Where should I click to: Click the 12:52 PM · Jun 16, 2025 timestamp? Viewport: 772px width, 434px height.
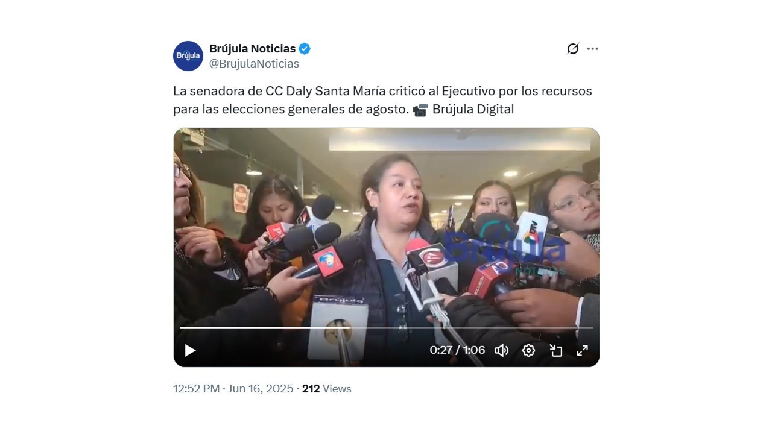point(233,389)
